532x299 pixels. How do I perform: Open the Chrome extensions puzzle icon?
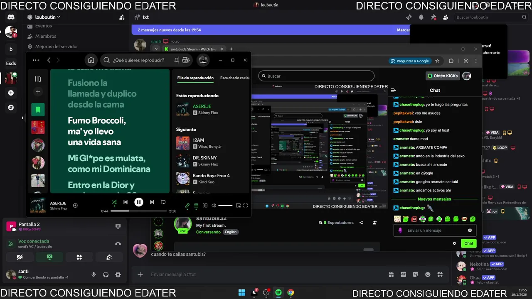(x=451, y=61)
